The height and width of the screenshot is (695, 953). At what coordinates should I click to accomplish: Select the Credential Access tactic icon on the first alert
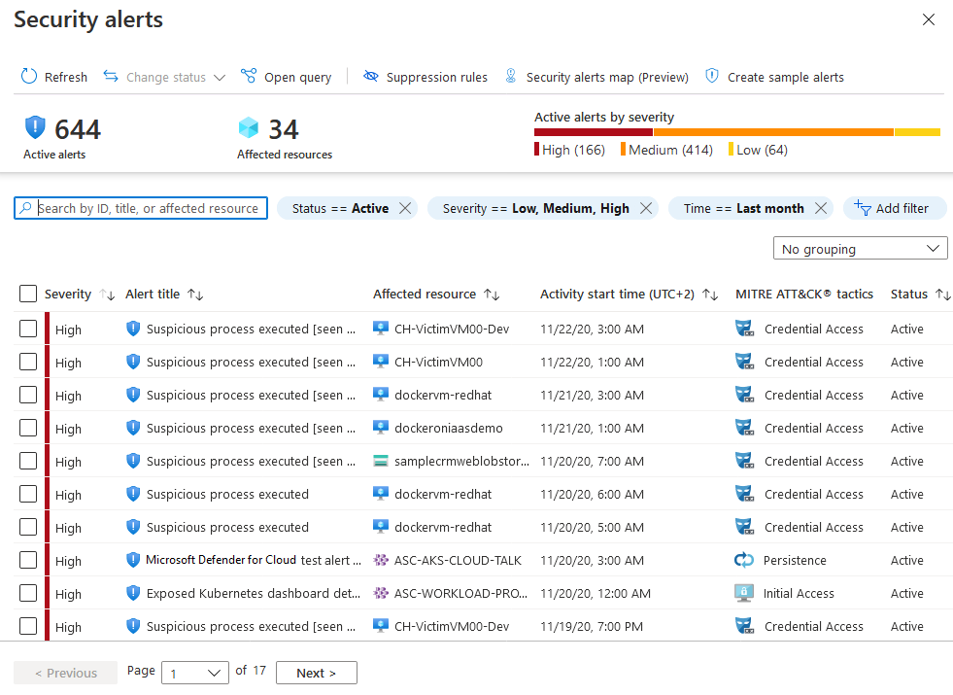(744, 329)
